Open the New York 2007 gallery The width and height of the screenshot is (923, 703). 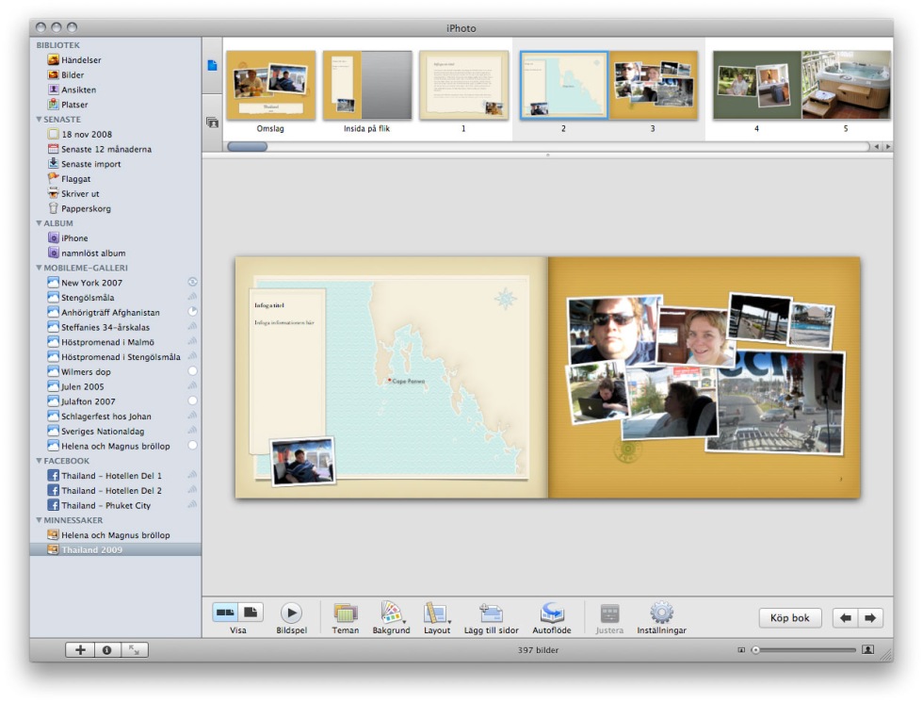[91, 283]
